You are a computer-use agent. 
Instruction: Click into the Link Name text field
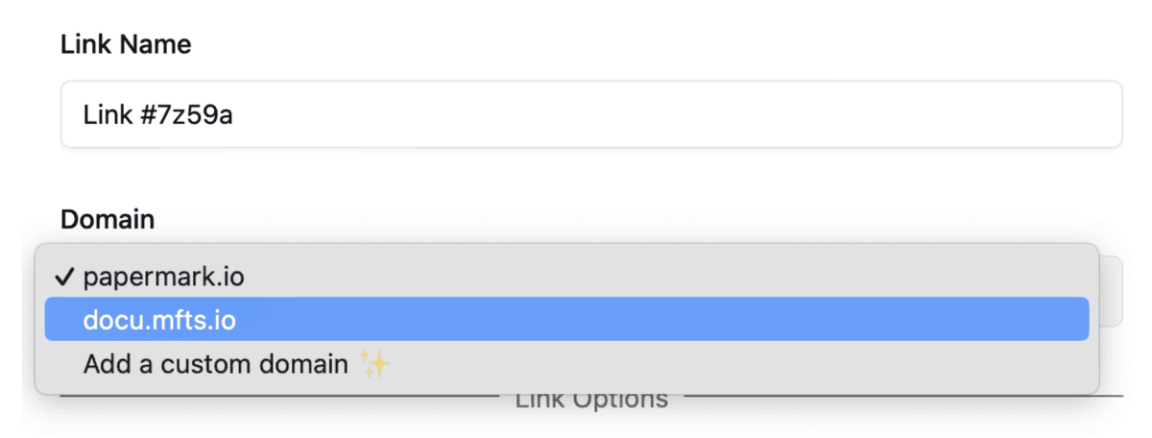(x=590, y=115)
